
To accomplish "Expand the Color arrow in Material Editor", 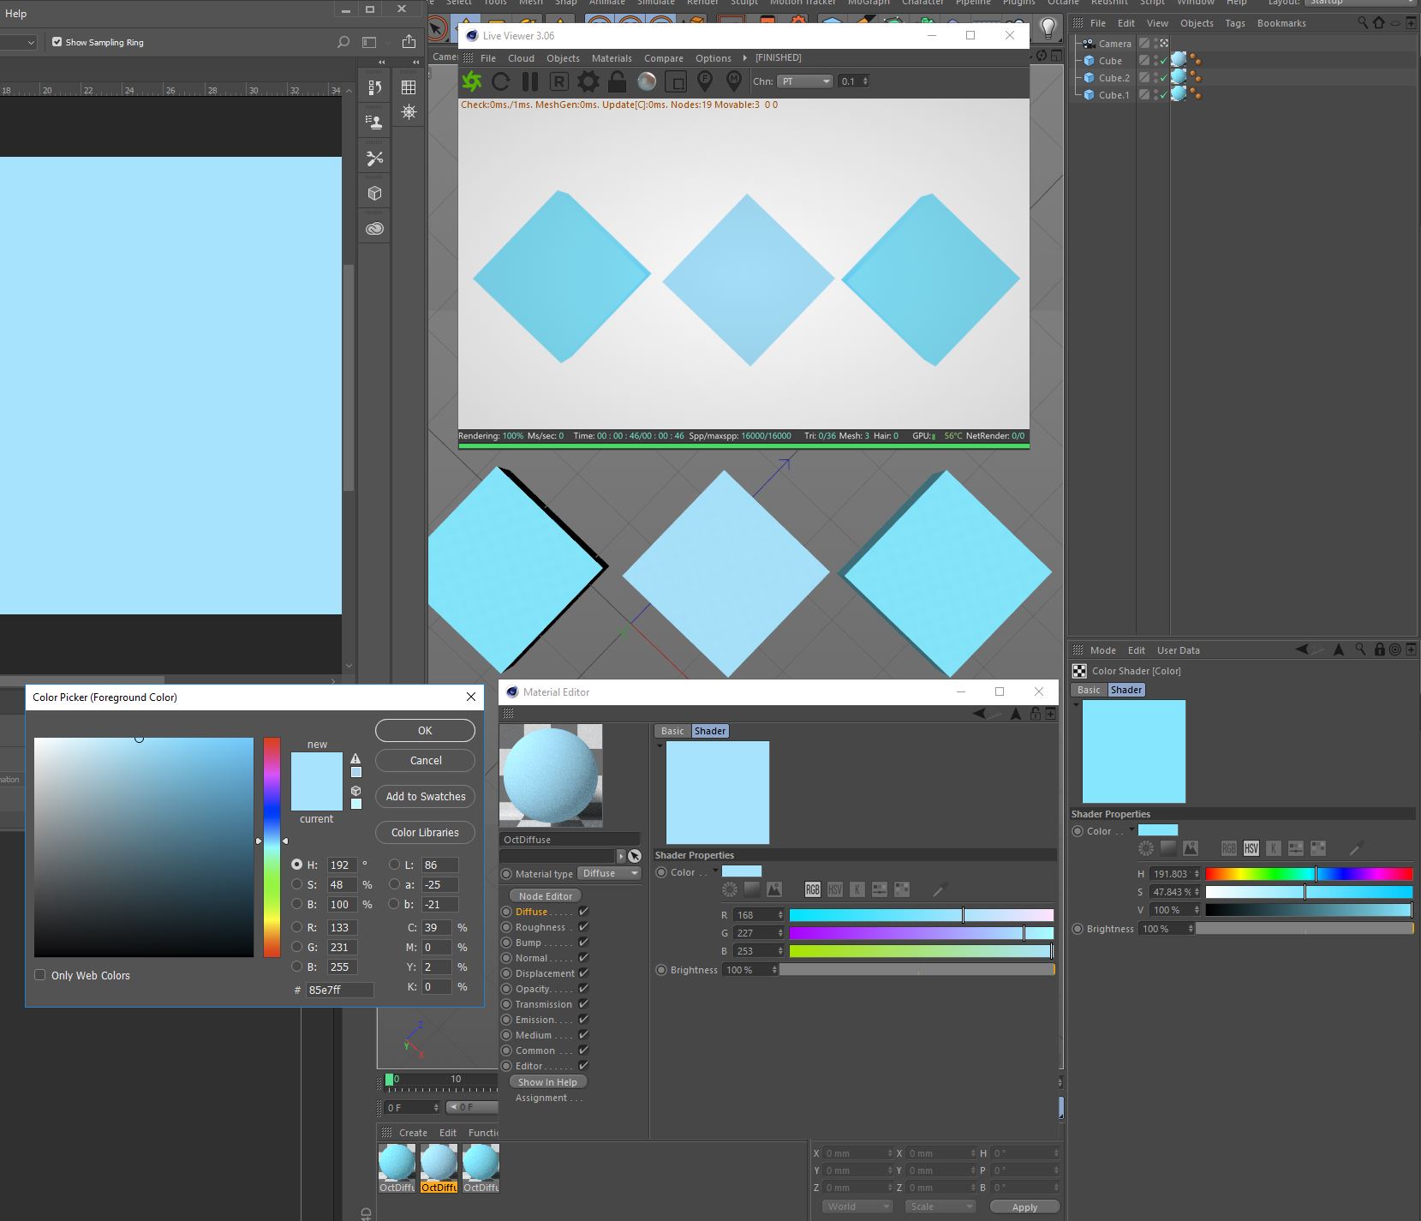I will coord(715,872).
